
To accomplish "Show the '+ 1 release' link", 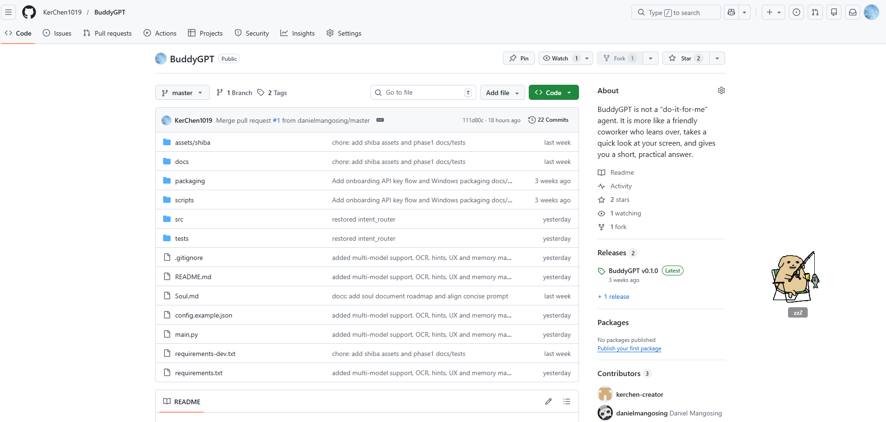I will coord(614,296).
